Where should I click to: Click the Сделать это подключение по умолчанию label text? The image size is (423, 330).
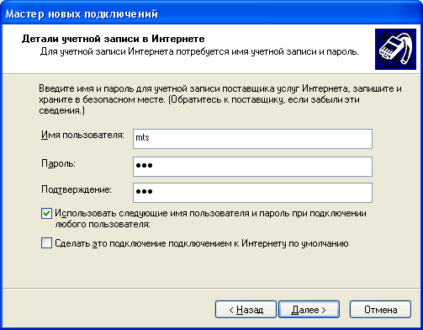pos(202,243)
